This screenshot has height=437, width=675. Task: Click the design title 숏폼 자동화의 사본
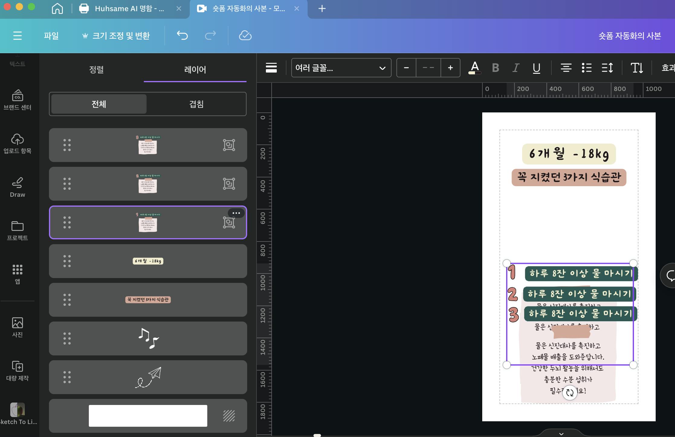point(630,36)
